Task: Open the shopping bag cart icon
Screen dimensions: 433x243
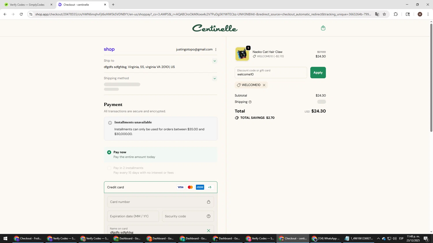Action: tap(323, 28)
